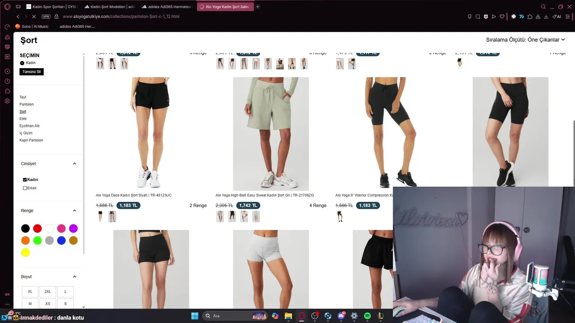Pin the address bar pin icon

point(469,17)
